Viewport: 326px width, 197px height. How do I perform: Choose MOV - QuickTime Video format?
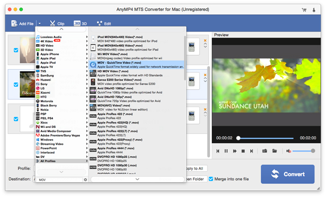136,65
